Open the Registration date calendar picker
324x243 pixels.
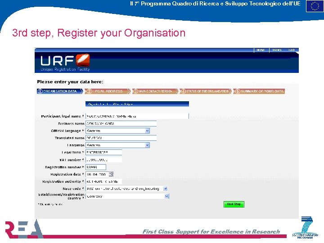111,174
